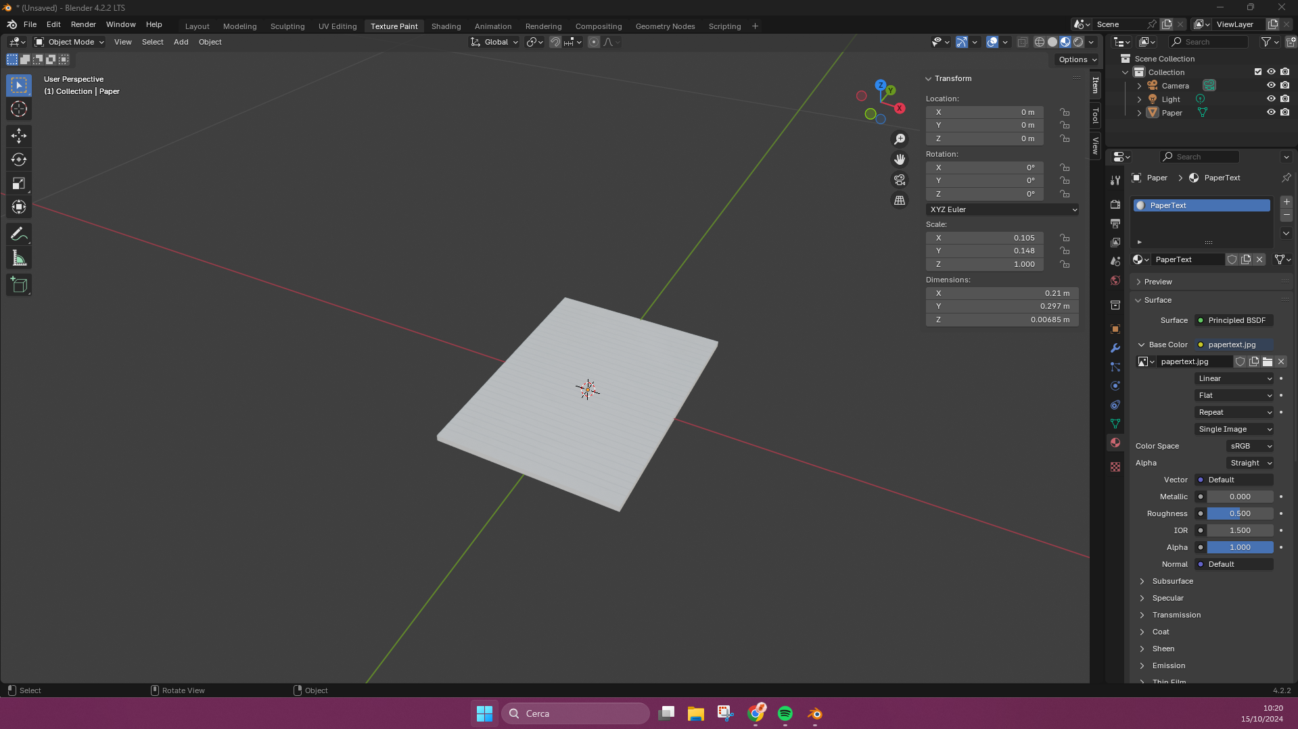Open the Repeat extension dropdown

(1234, 412)
